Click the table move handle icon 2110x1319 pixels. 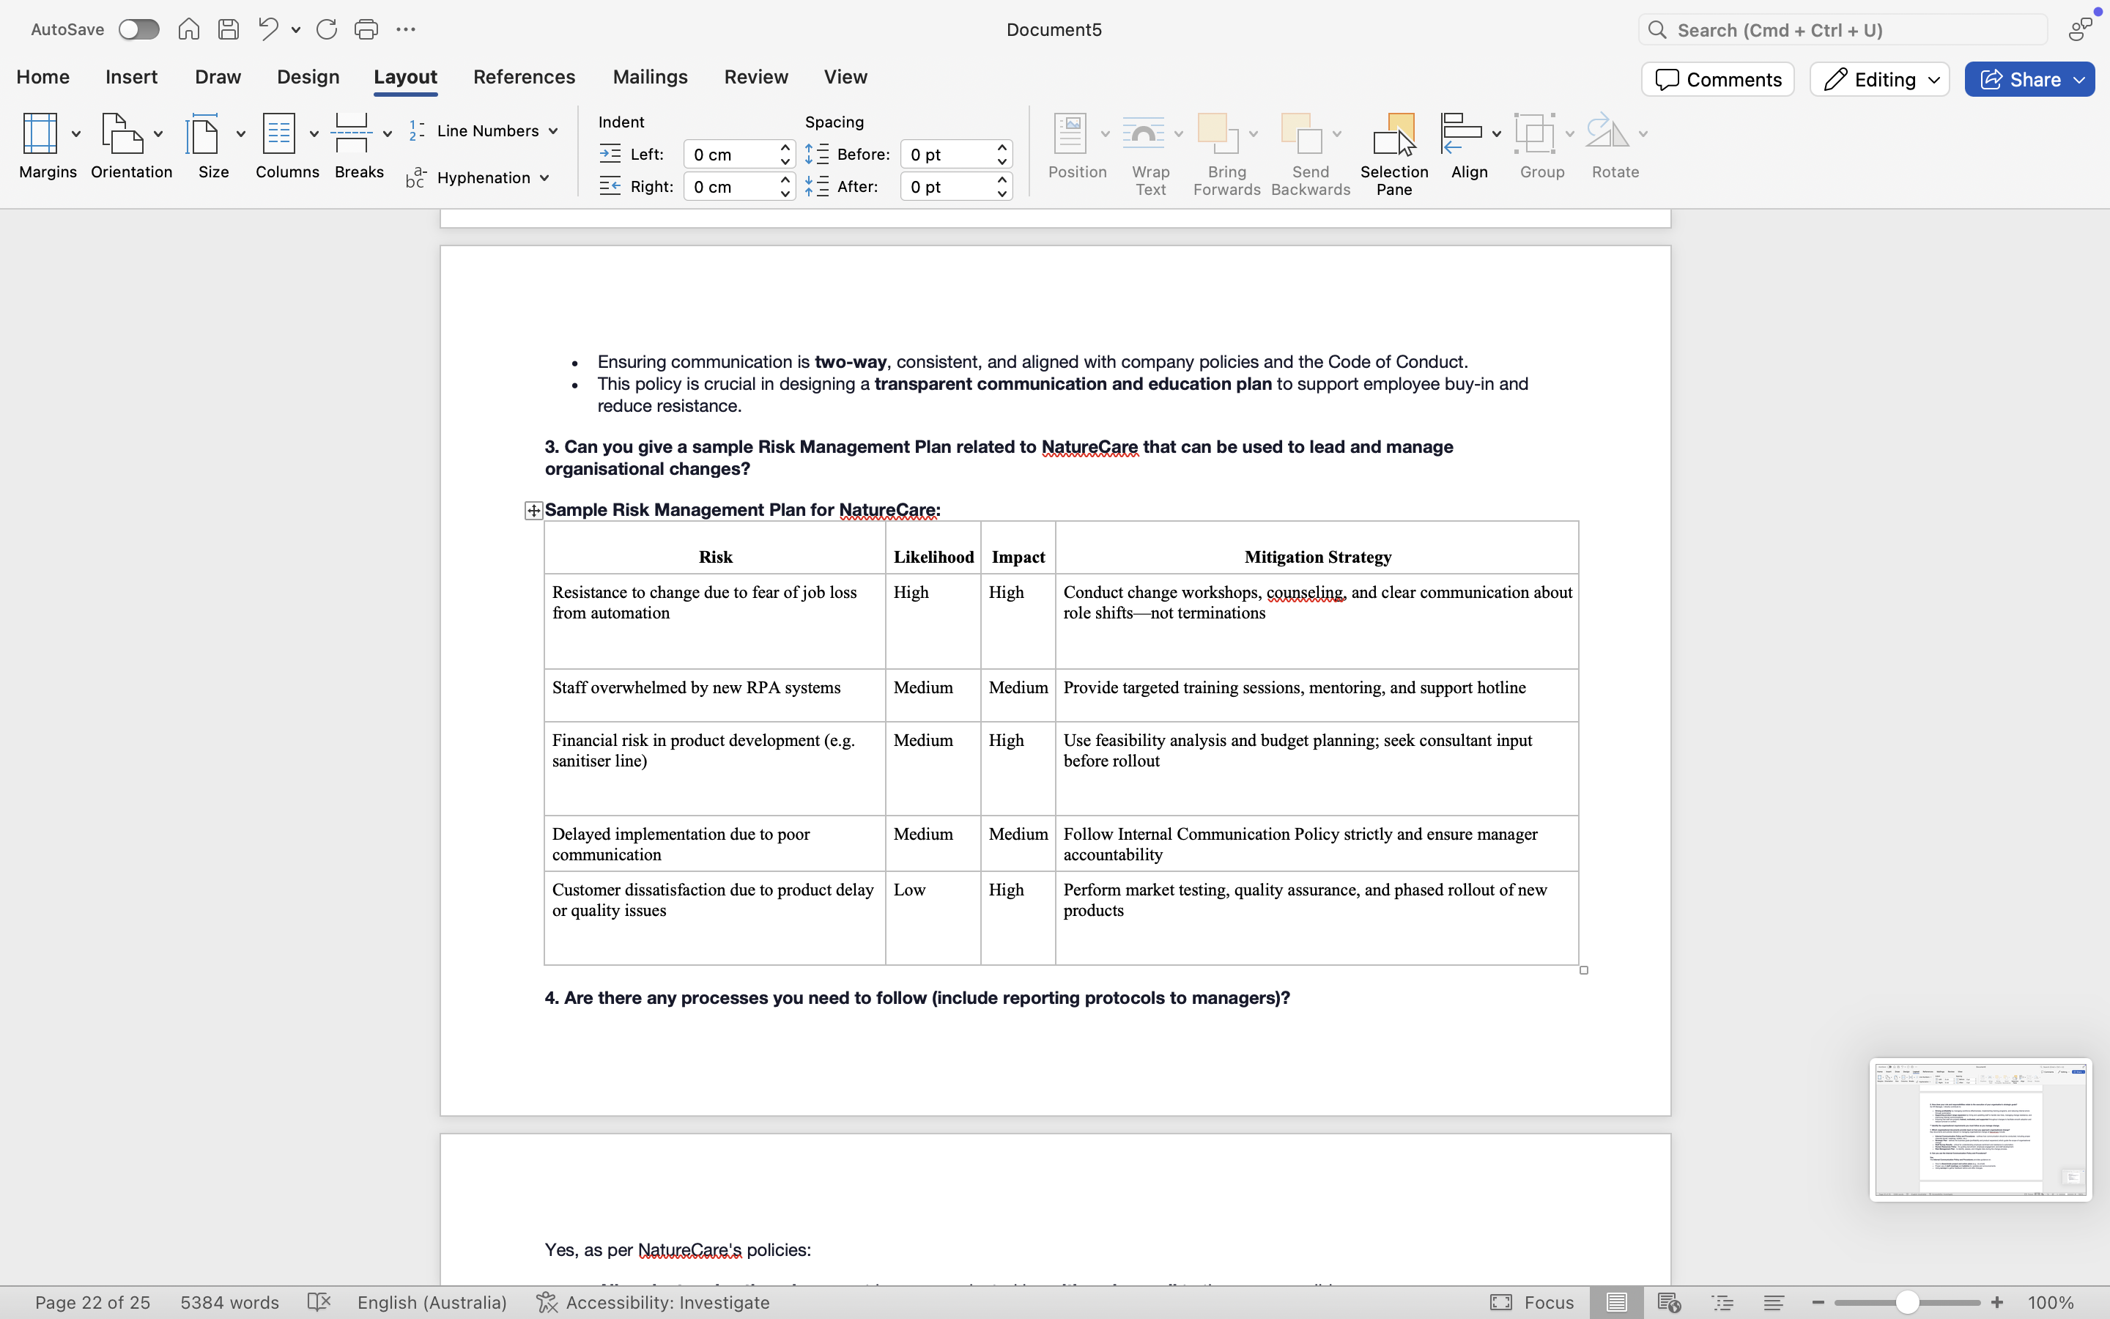click(x=533, y=511)
